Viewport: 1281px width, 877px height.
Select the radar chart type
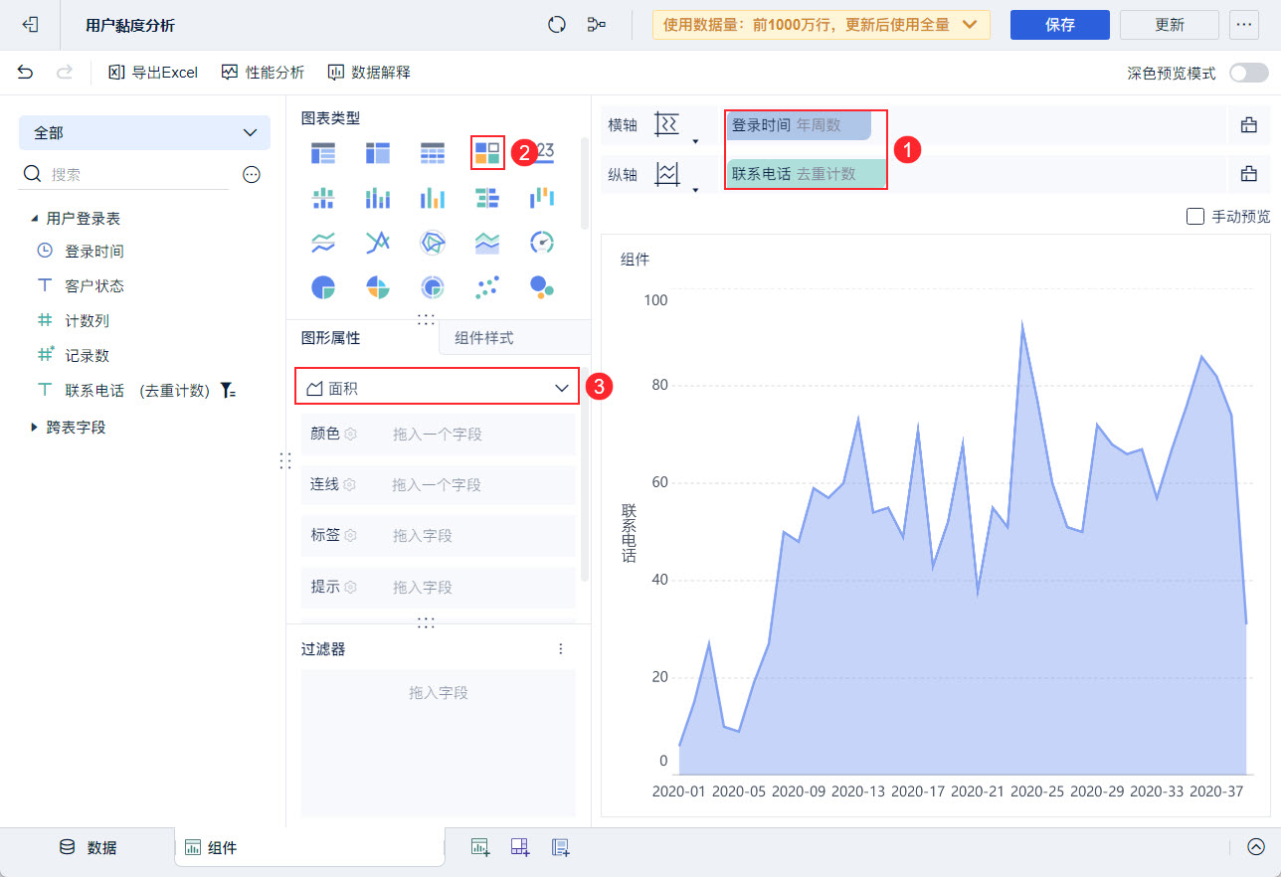click(433, 242)
